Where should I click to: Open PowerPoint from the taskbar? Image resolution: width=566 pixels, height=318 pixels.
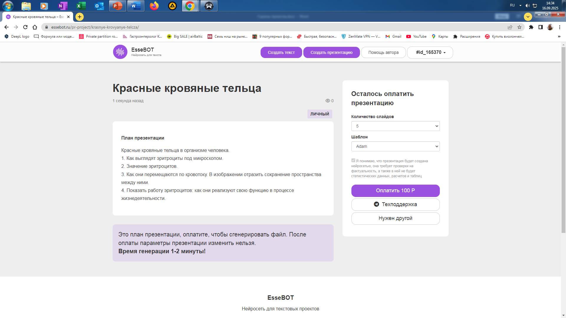pyautogui.click(x=117, y=6)
